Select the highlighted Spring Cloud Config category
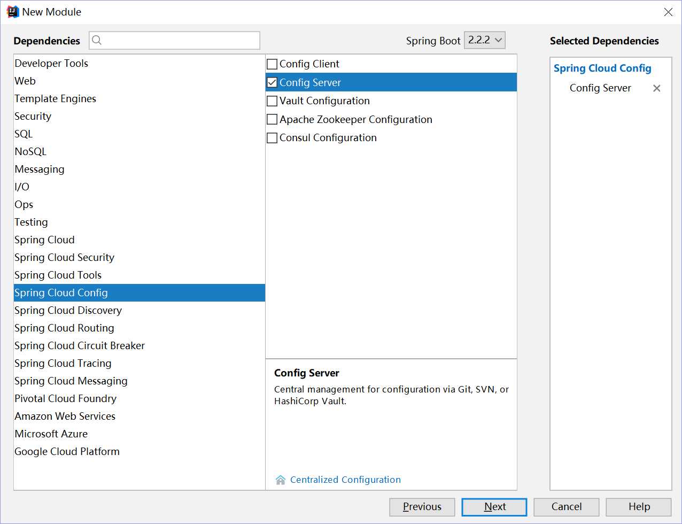Image resolution: width=682 pixels, height=524 pixels. point(139,292)
